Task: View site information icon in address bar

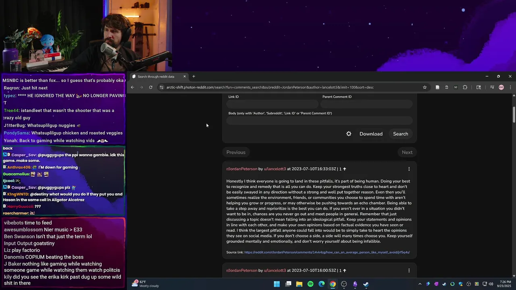Action: coord(162,87)
